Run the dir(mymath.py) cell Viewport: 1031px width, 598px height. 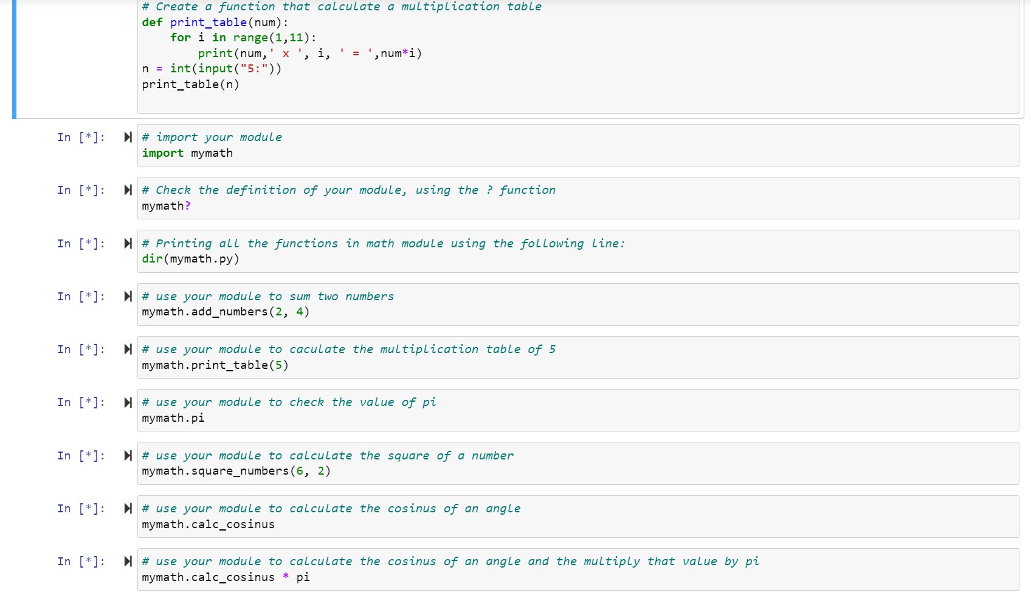point(128,243)
